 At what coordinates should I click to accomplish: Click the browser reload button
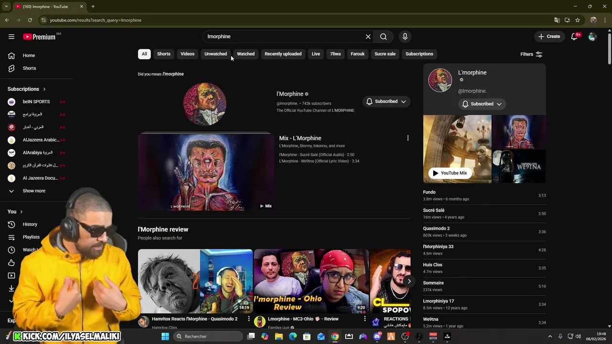point(30,20)
